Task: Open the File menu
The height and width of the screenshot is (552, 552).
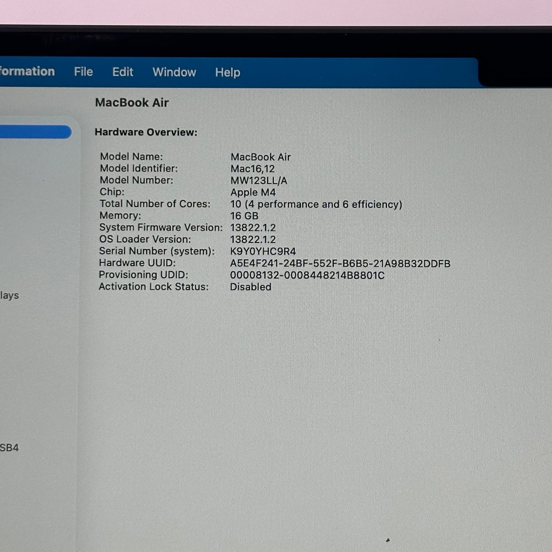Action: click(83, 72)
